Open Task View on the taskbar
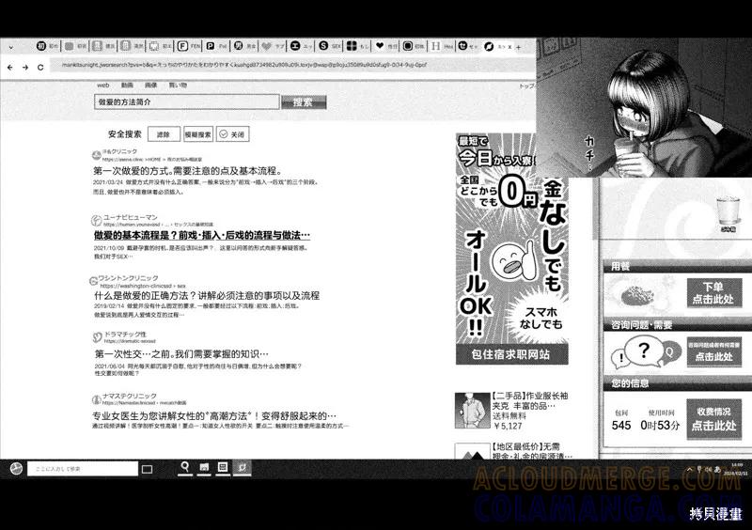Screen dimensions: 752x530 148,469
